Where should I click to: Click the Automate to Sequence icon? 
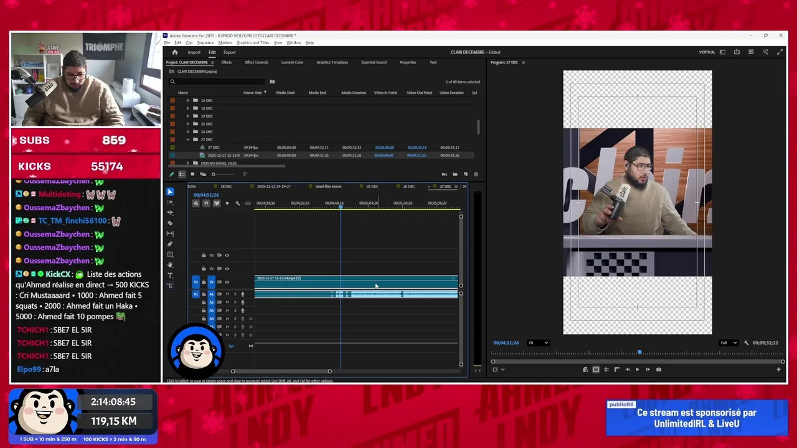(x=444, y=174)
